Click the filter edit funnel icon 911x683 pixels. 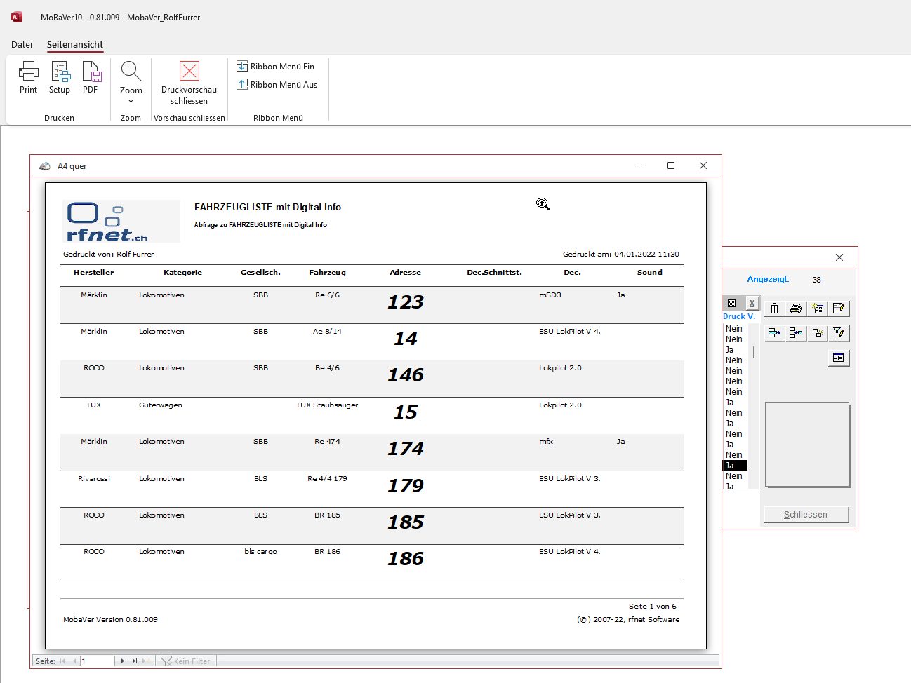click(839, 333)
